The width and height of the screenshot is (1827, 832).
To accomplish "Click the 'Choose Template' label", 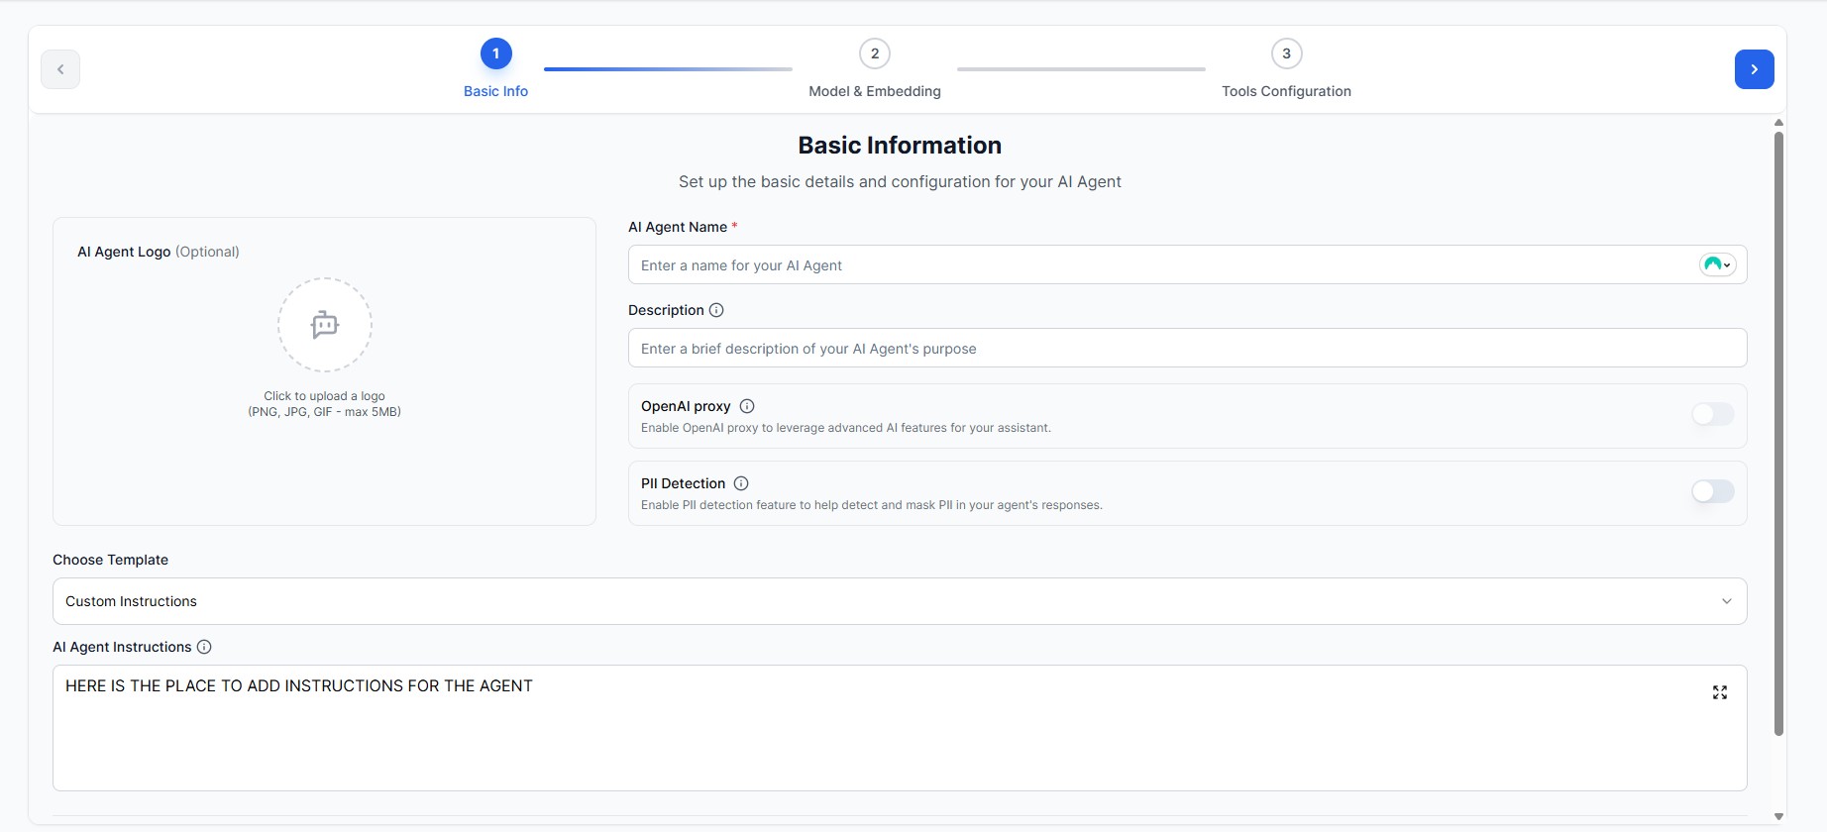I will click(x=110, y=560).
